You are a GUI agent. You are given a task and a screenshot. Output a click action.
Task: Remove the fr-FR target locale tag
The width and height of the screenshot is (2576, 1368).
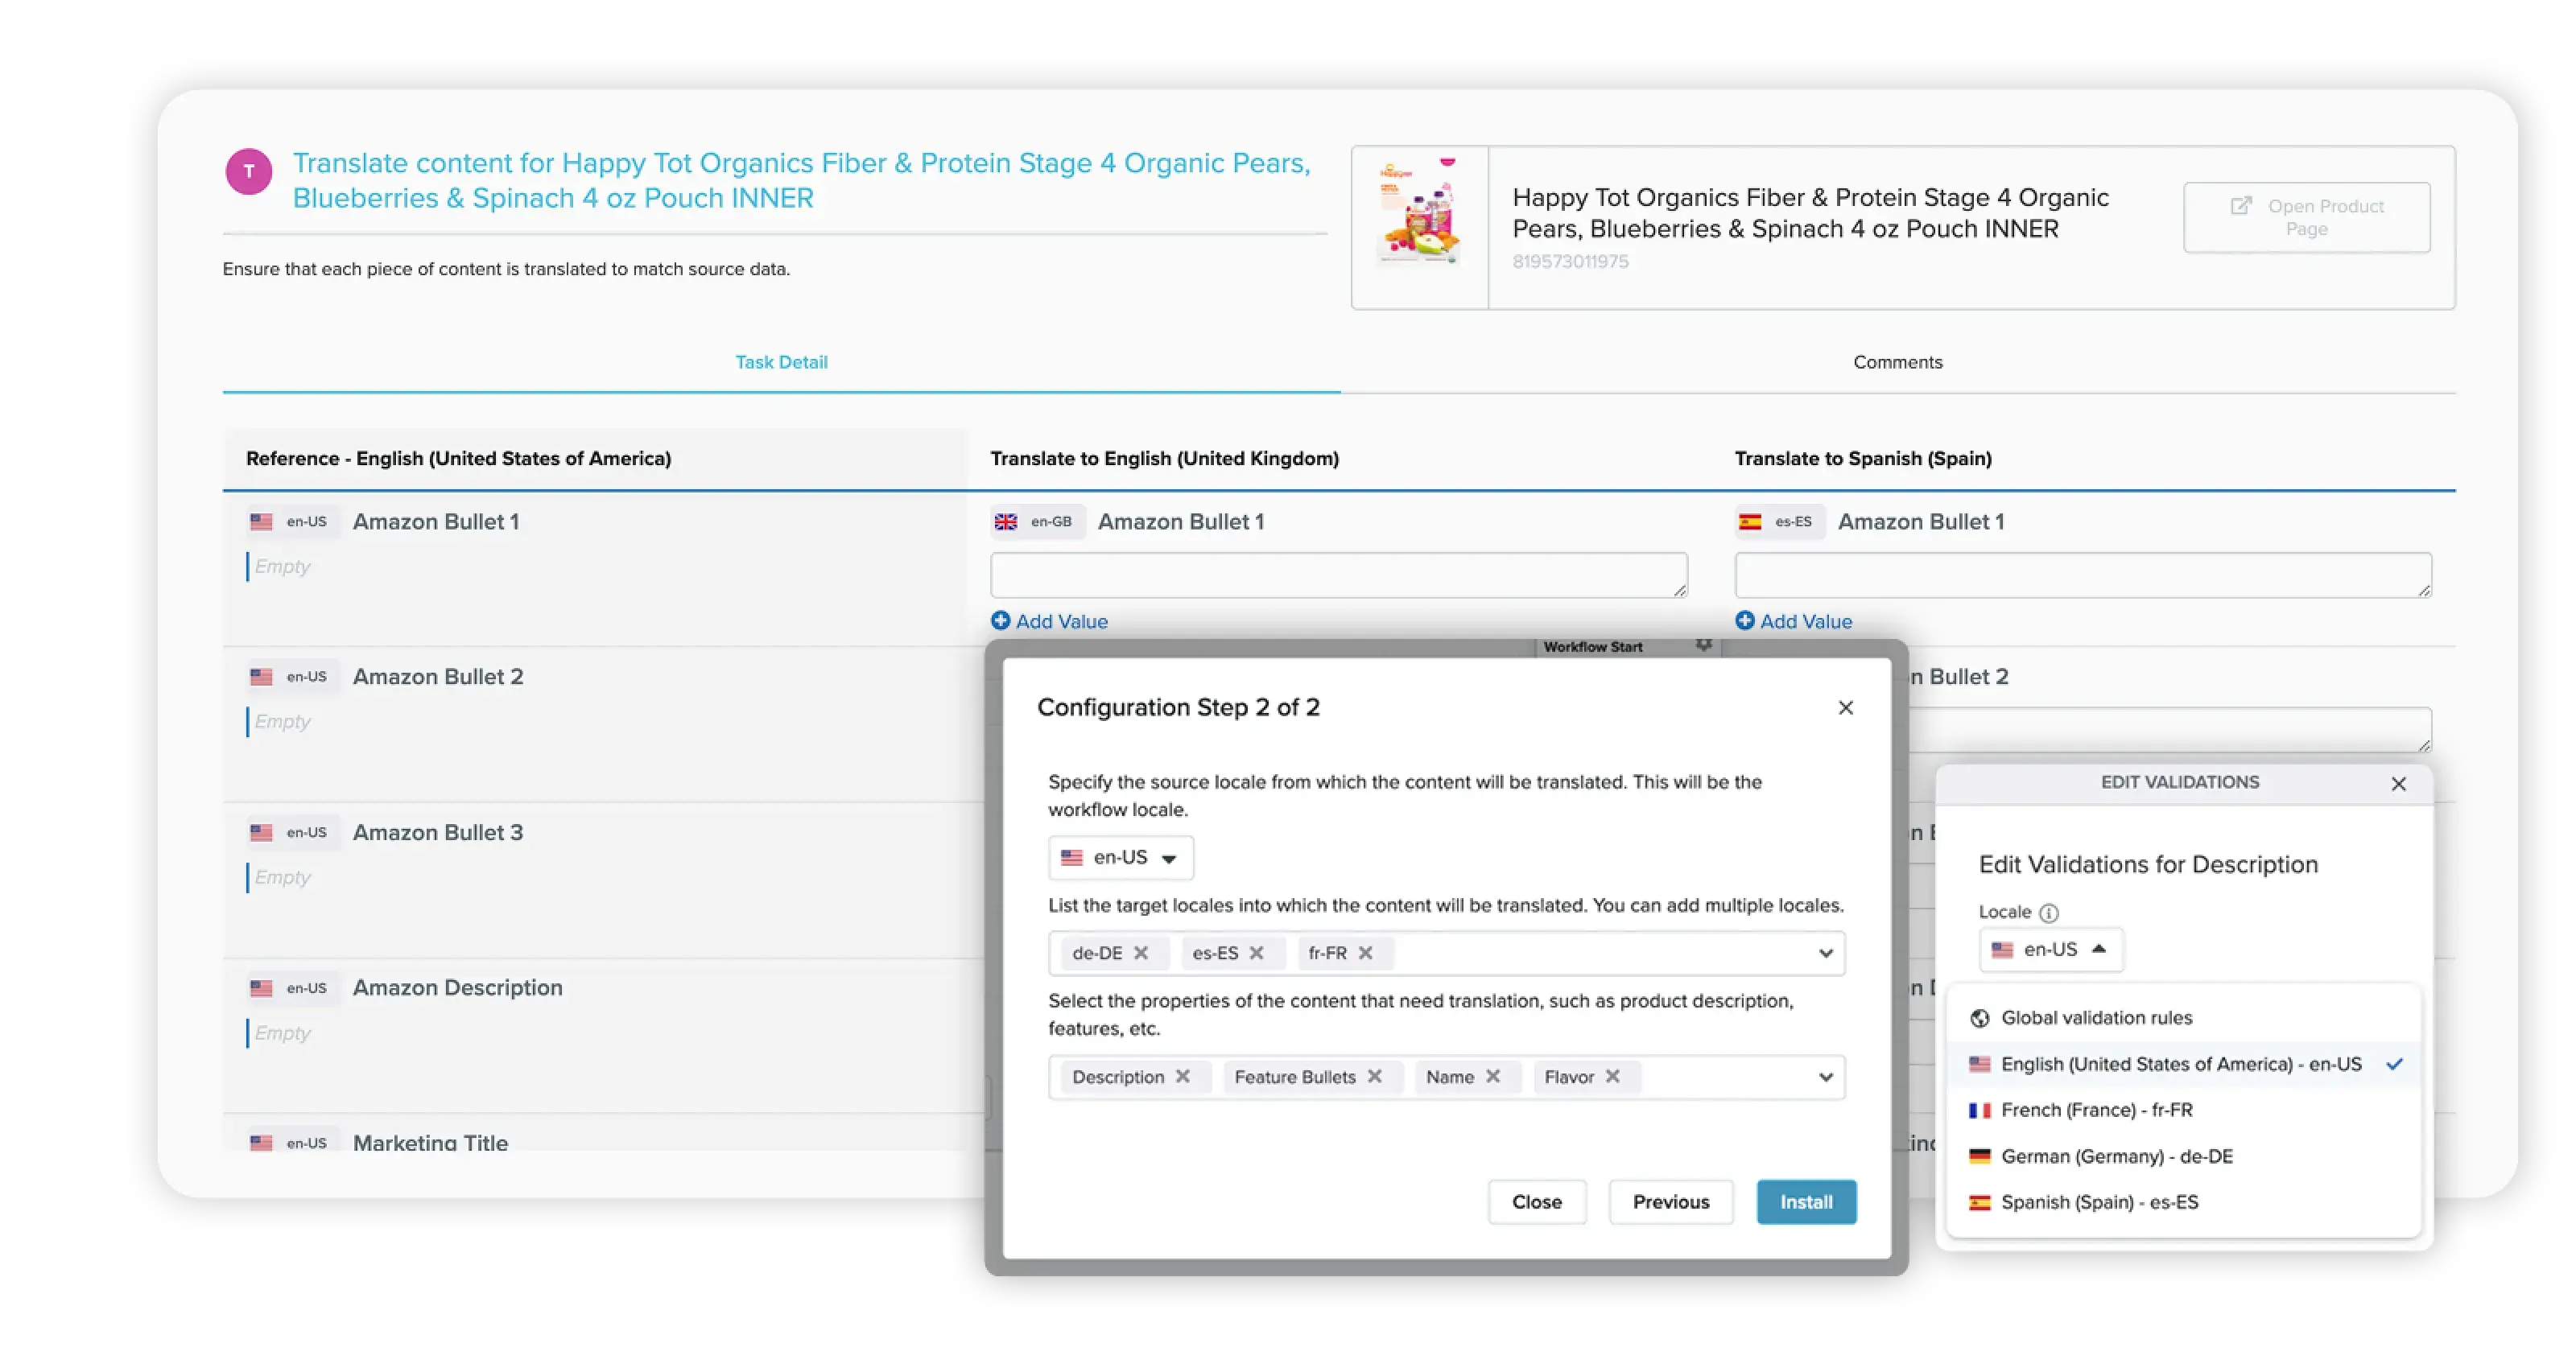point(1366,953)
